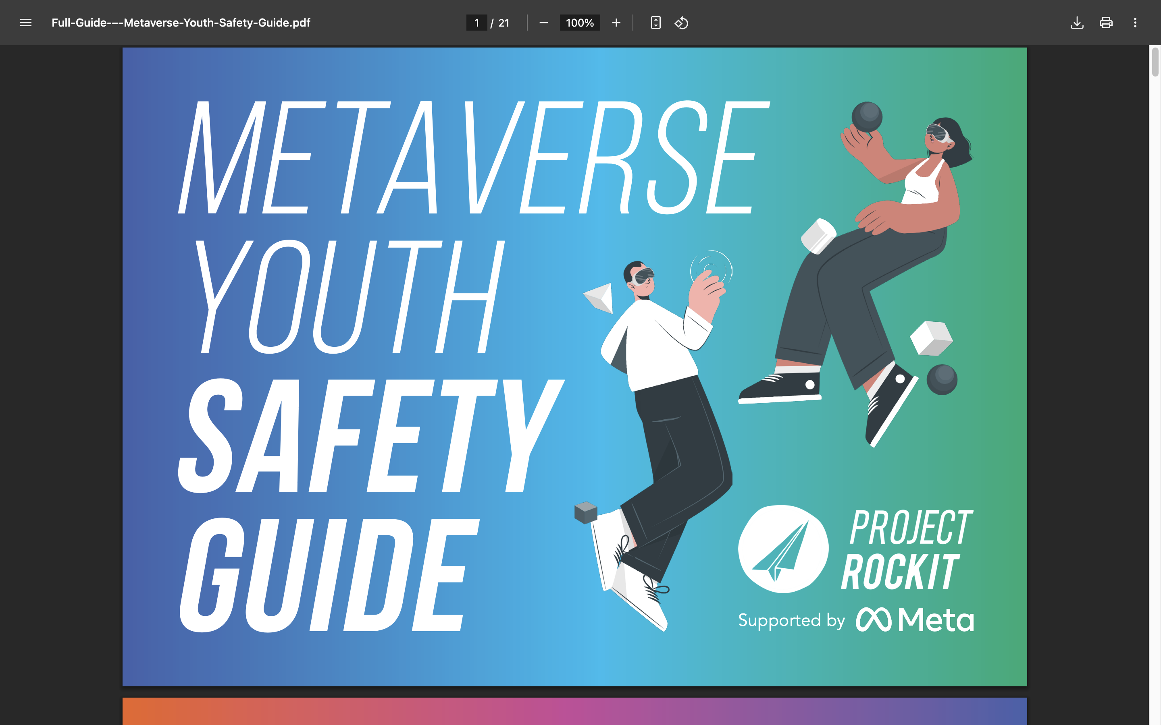Click the zoom out minus icon

click(x=543, y=23)
